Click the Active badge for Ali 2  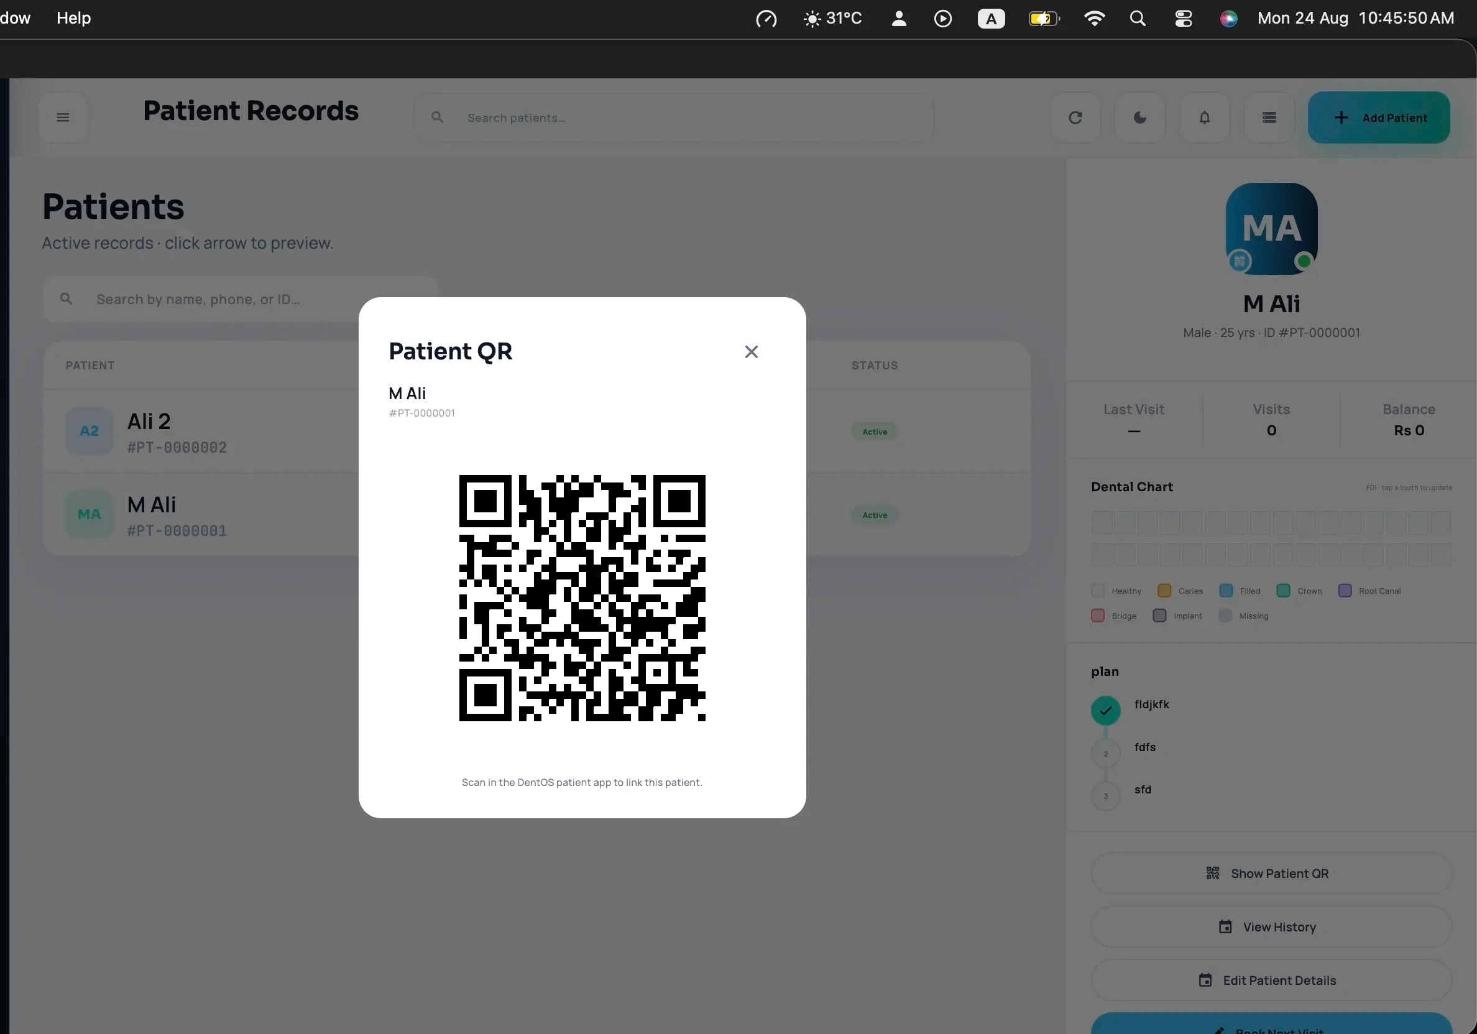pos(875,432)
